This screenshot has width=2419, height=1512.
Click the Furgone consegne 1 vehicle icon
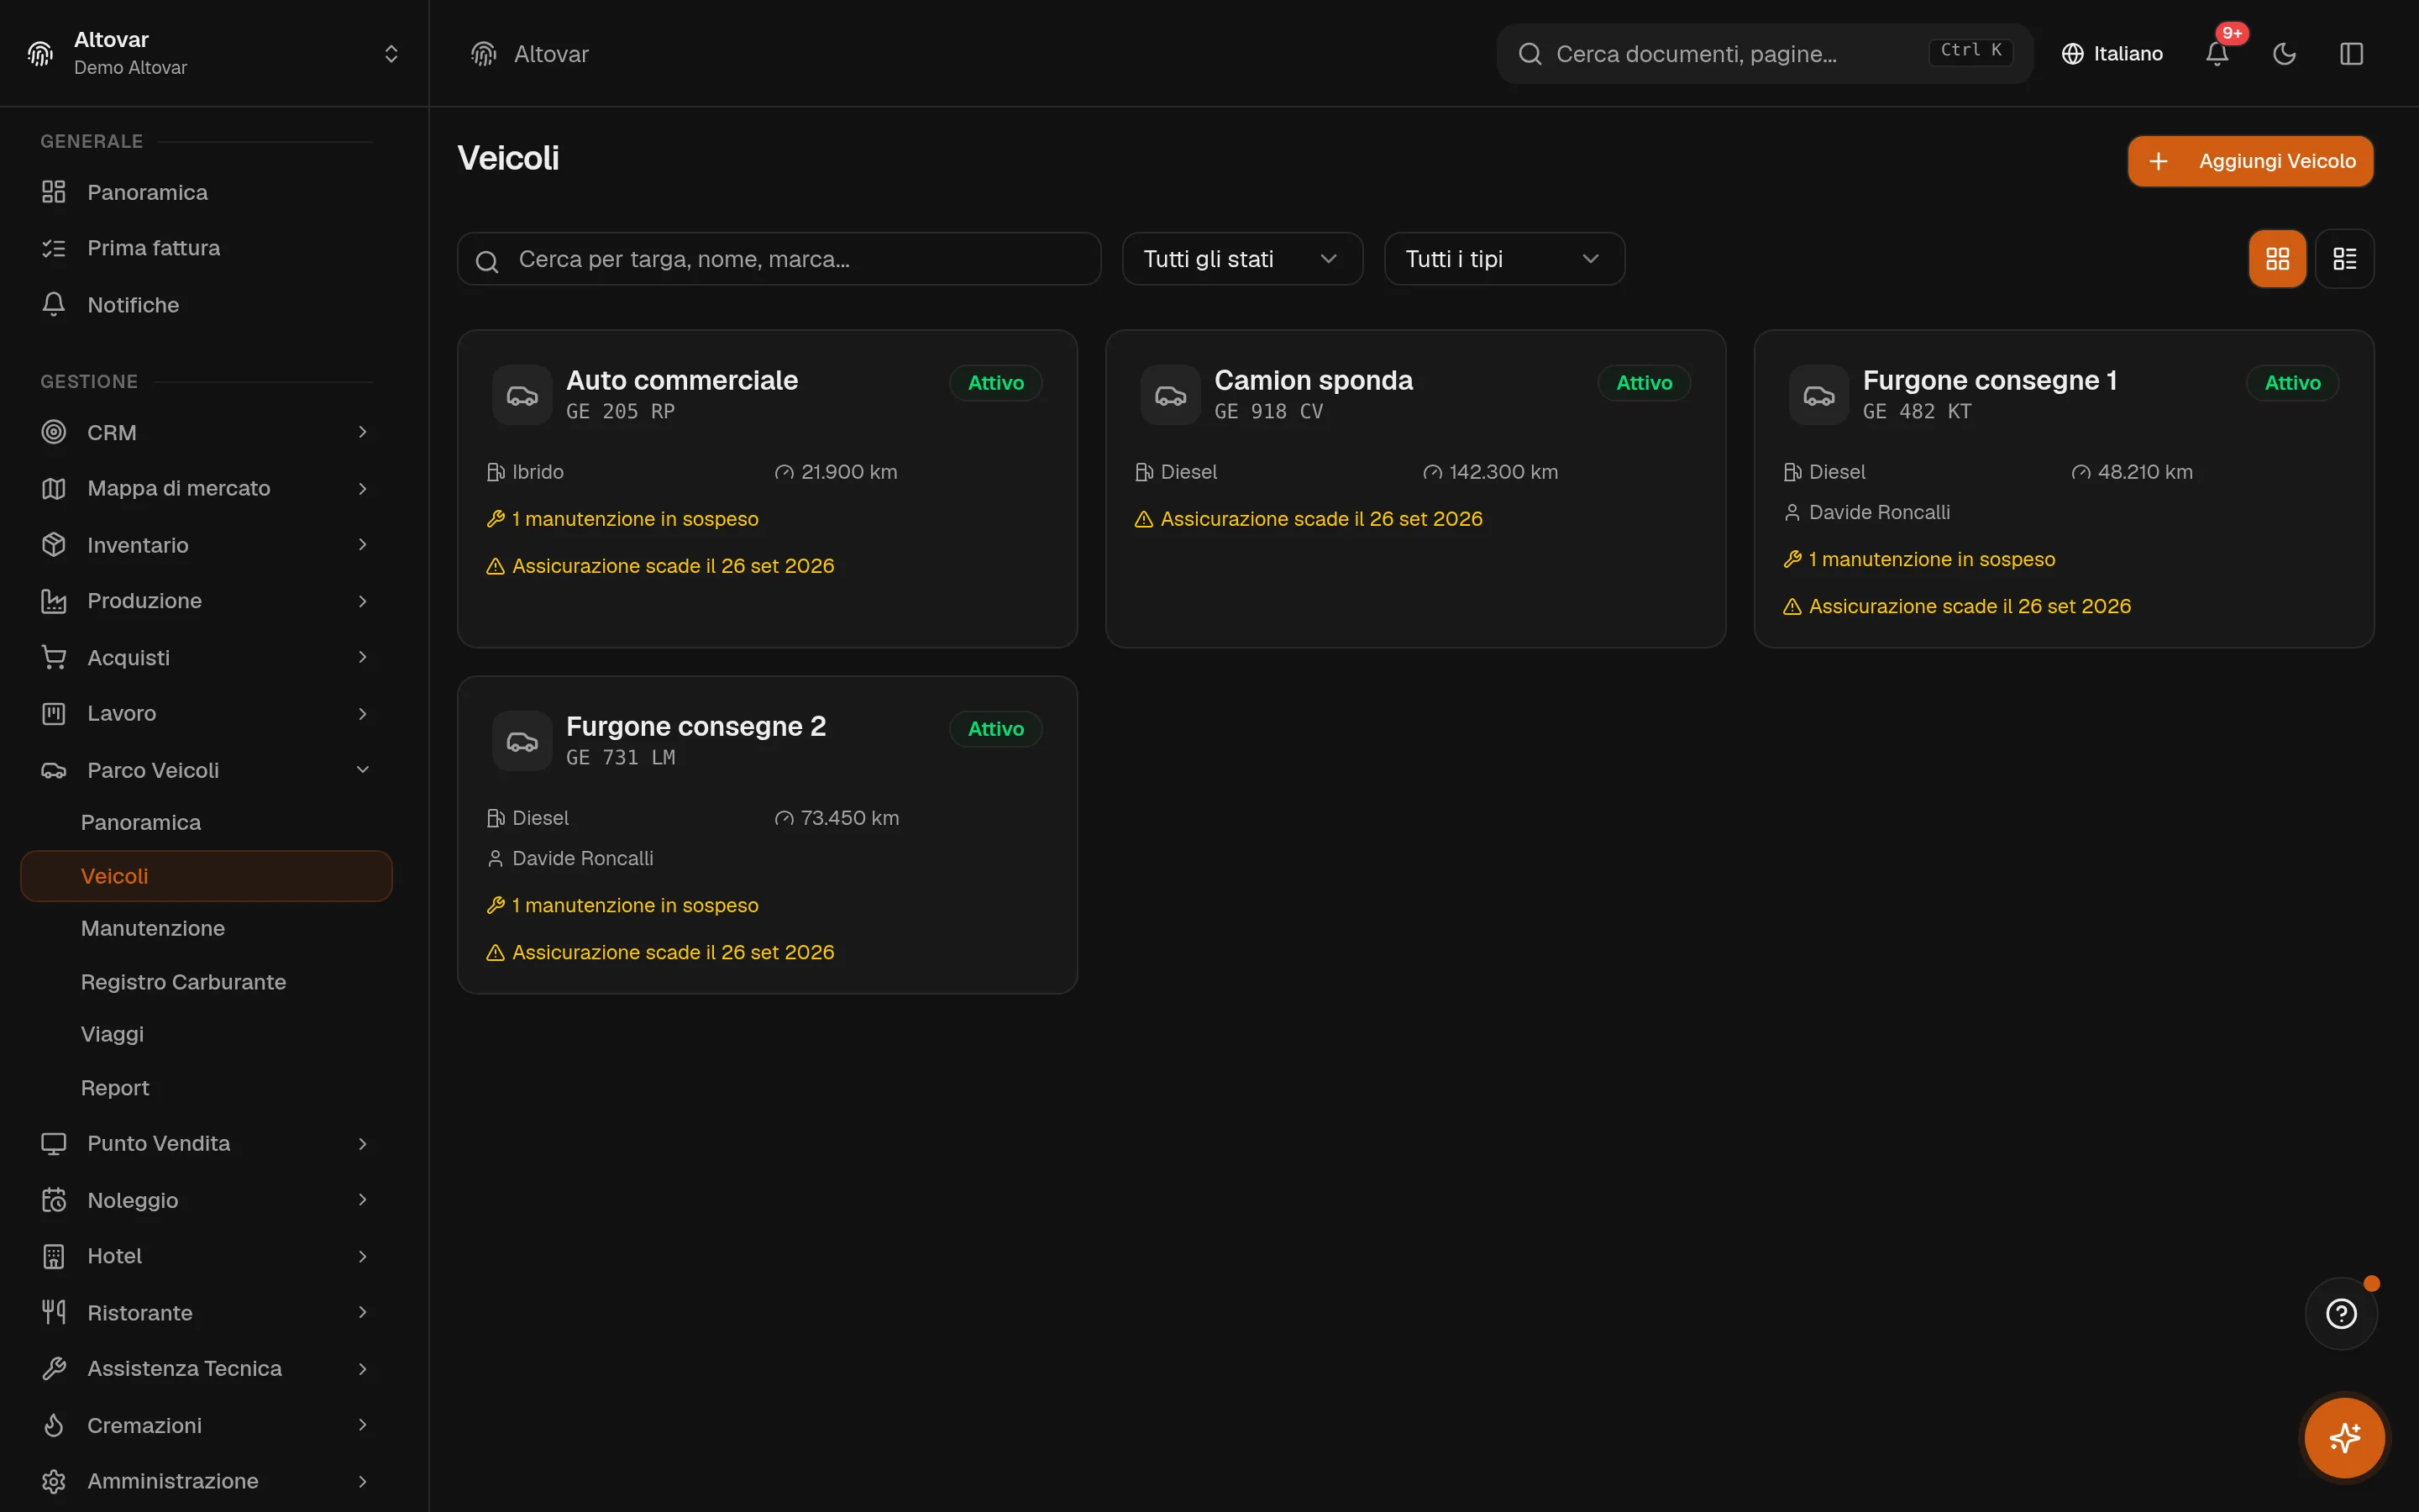click(x=1818, y=395)
